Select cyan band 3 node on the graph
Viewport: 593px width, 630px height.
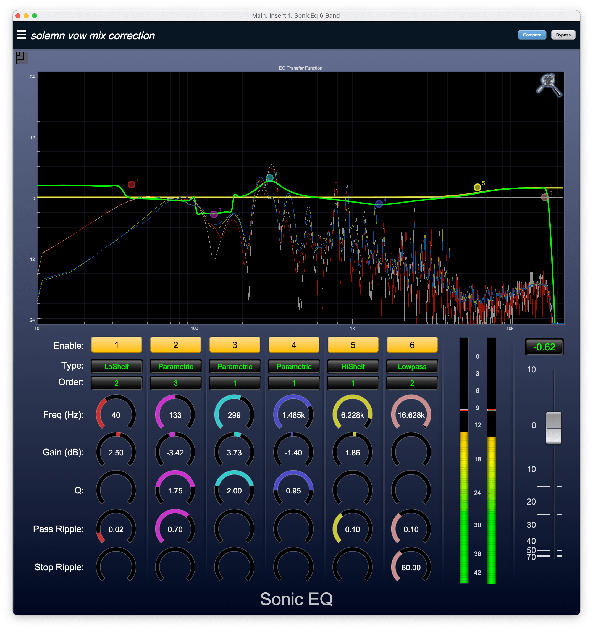[x=270, y=178]
